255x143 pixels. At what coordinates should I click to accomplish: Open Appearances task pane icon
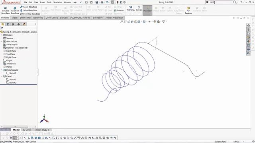[x=248, y=41]
